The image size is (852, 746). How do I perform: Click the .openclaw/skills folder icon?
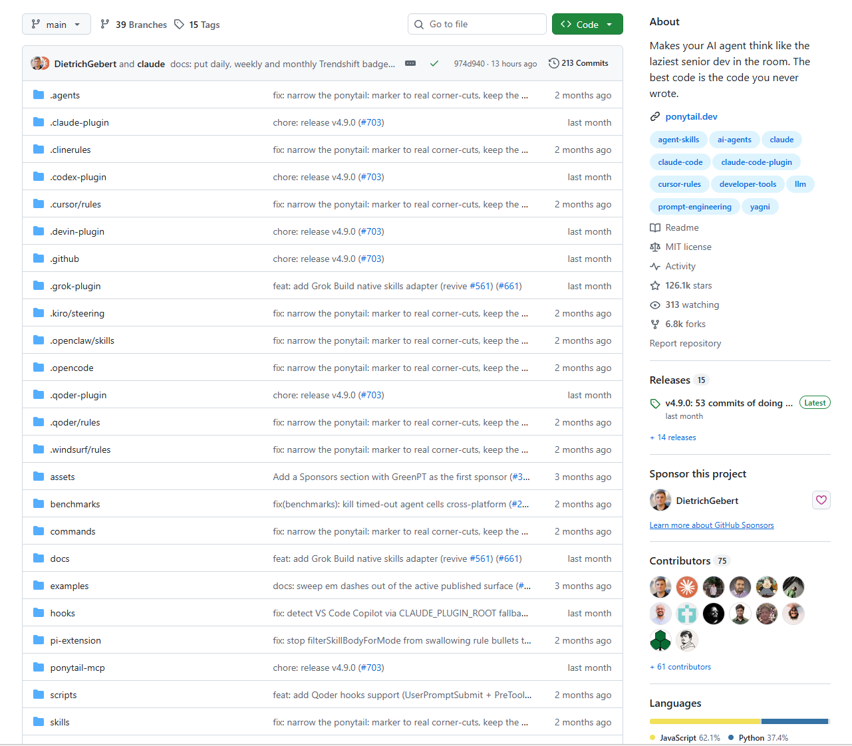(39, 340)
